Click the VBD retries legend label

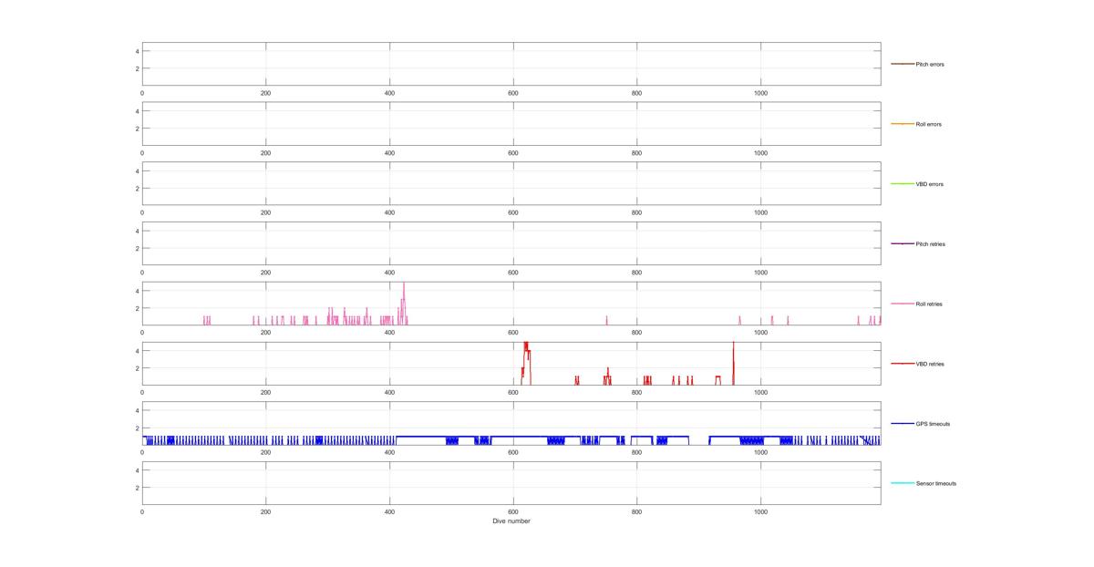click(x=930, y=364)
